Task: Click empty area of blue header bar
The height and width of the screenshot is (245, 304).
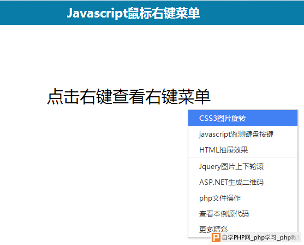Action: pyautogui.click(x=252, y=13)
